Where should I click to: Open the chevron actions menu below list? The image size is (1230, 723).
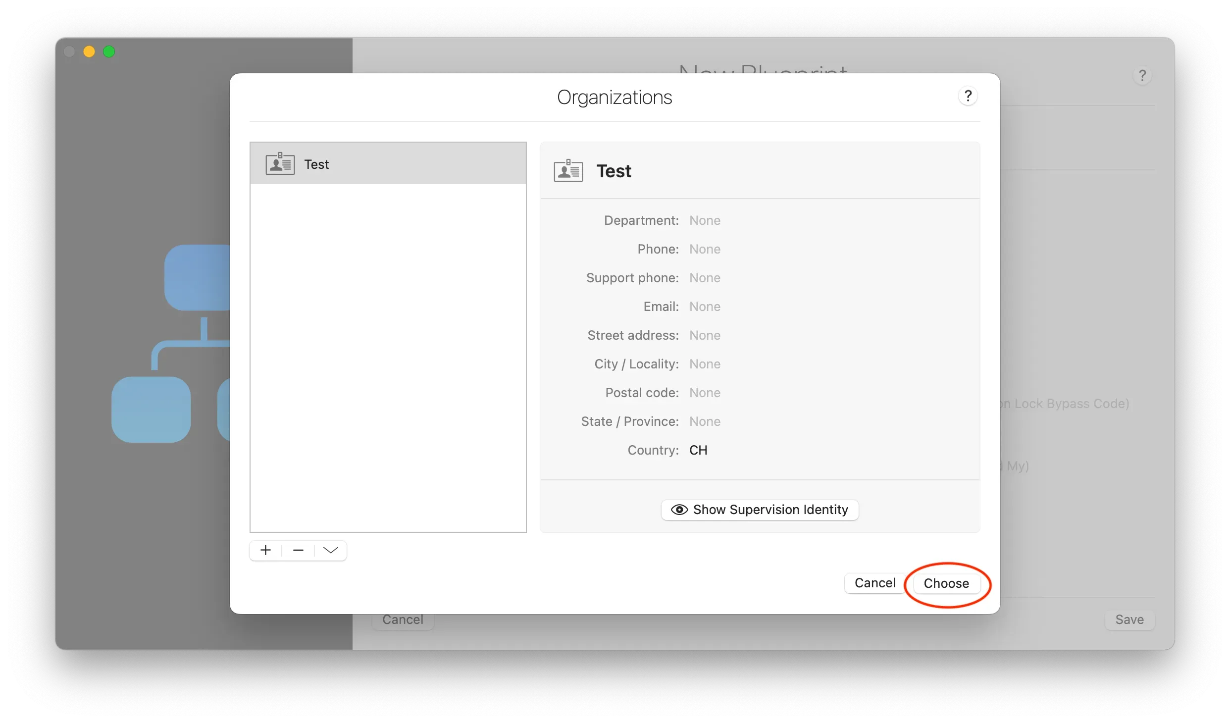(x=330, y=550)
